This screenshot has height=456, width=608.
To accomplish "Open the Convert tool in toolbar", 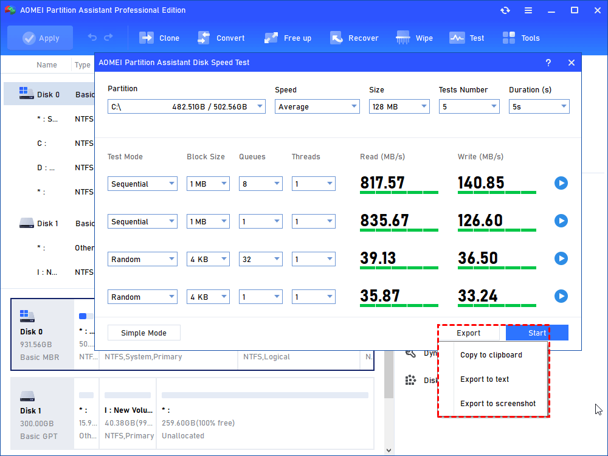I will [204, 38].
